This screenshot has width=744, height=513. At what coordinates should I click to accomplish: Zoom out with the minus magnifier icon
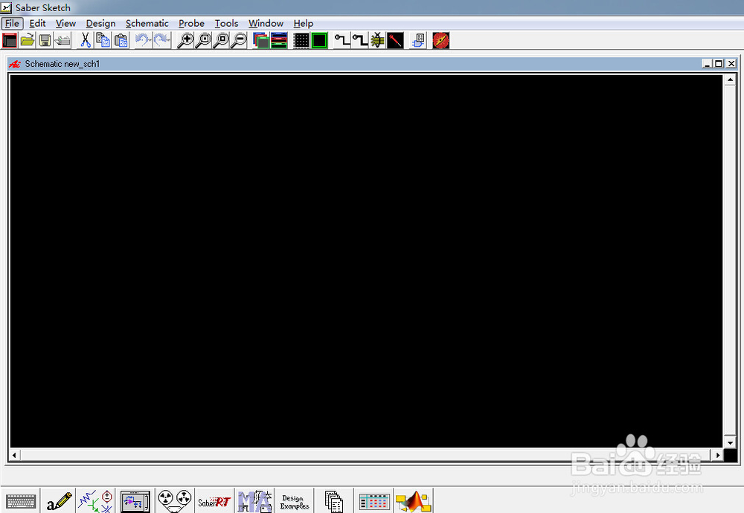coord(239,40)
